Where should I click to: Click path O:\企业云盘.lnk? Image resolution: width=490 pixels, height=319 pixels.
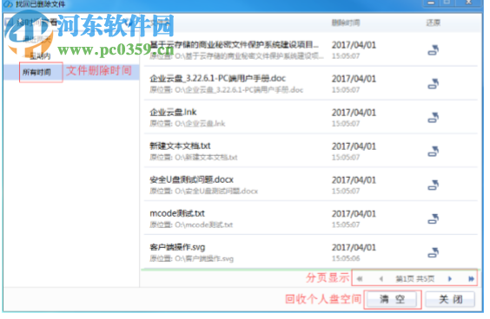(x=200, y=123)
